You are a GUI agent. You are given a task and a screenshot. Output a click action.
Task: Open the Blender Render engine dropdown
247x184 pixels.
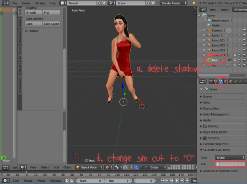(x=173, y=3)
